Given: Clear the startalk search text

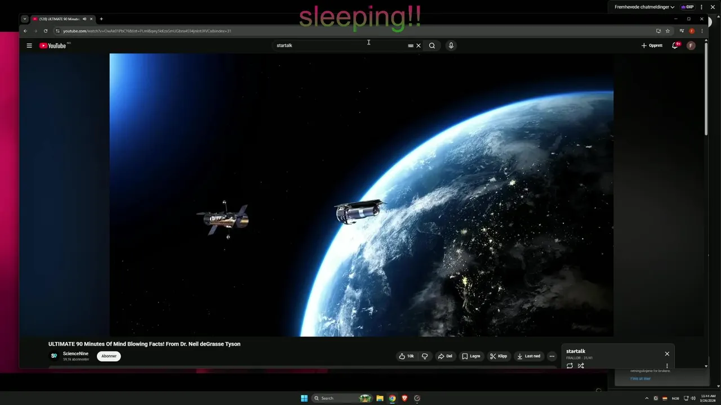Looking at the screenshot, I should pyautogui.click(x=419, y=46).
